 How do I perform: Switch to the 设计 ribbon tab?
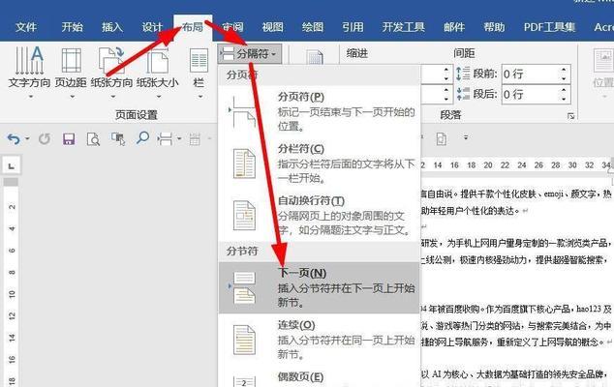coord(152,27)
